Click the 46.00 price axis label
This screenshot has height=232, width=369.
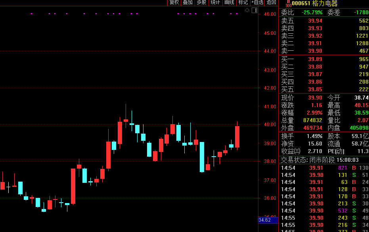[270, 14]
